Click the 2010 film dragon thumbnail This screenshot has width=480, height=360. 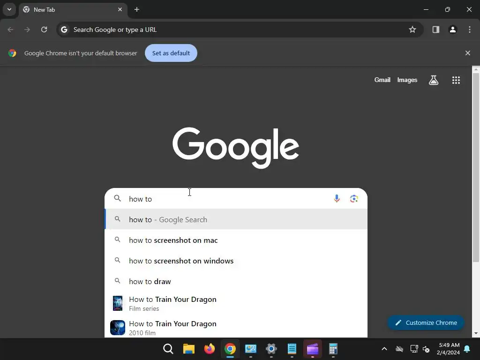(118, 328)
